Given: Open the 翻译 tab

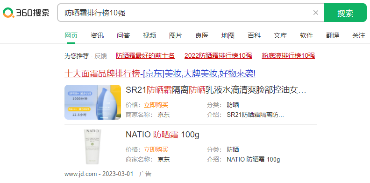Looking at the screenshot, I should tap(333, 35).
